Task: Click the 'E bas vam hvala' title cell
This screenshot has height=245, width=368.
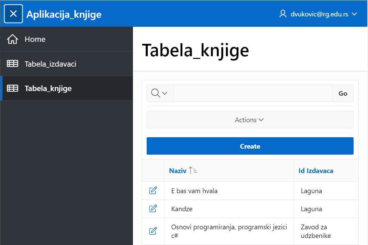Action: tap(194, 191)
